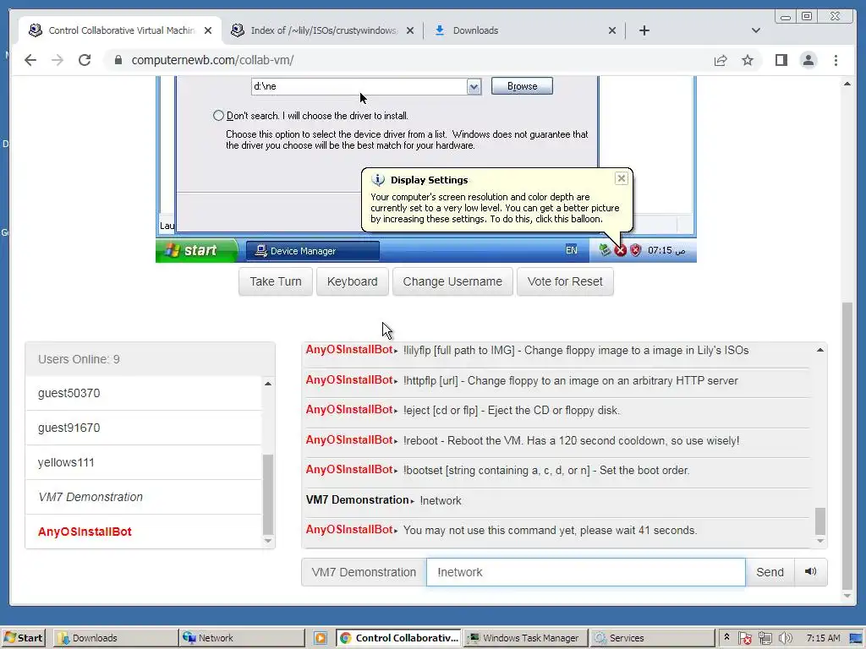This screenshot has width=866, height=649.
Task: Open the browser side panel icon
Action: pos(781,60)
